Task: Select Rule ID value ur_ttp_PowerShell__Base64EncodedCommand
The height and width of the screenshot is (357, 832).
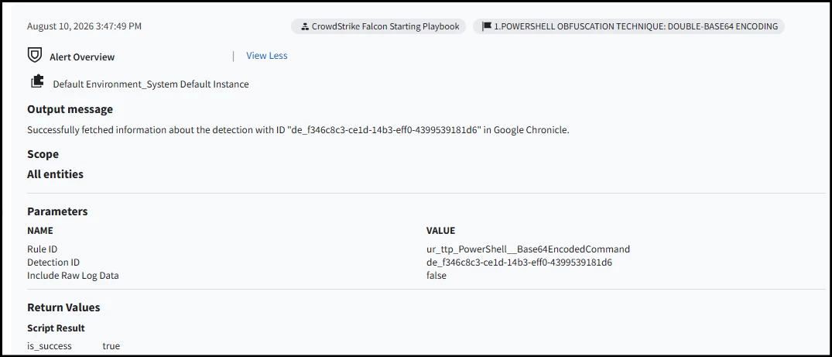Action: [x=528, y=249]
